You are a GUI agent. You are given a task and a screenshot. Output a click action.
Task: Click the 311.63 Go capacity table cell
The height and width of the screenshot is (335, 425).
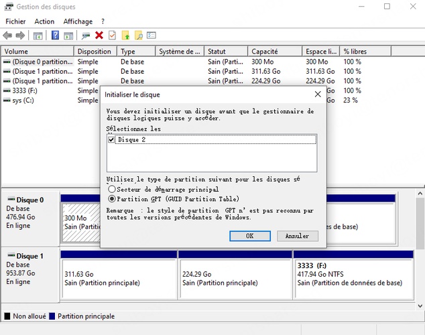pyautogui.click(x=266, y=71)
